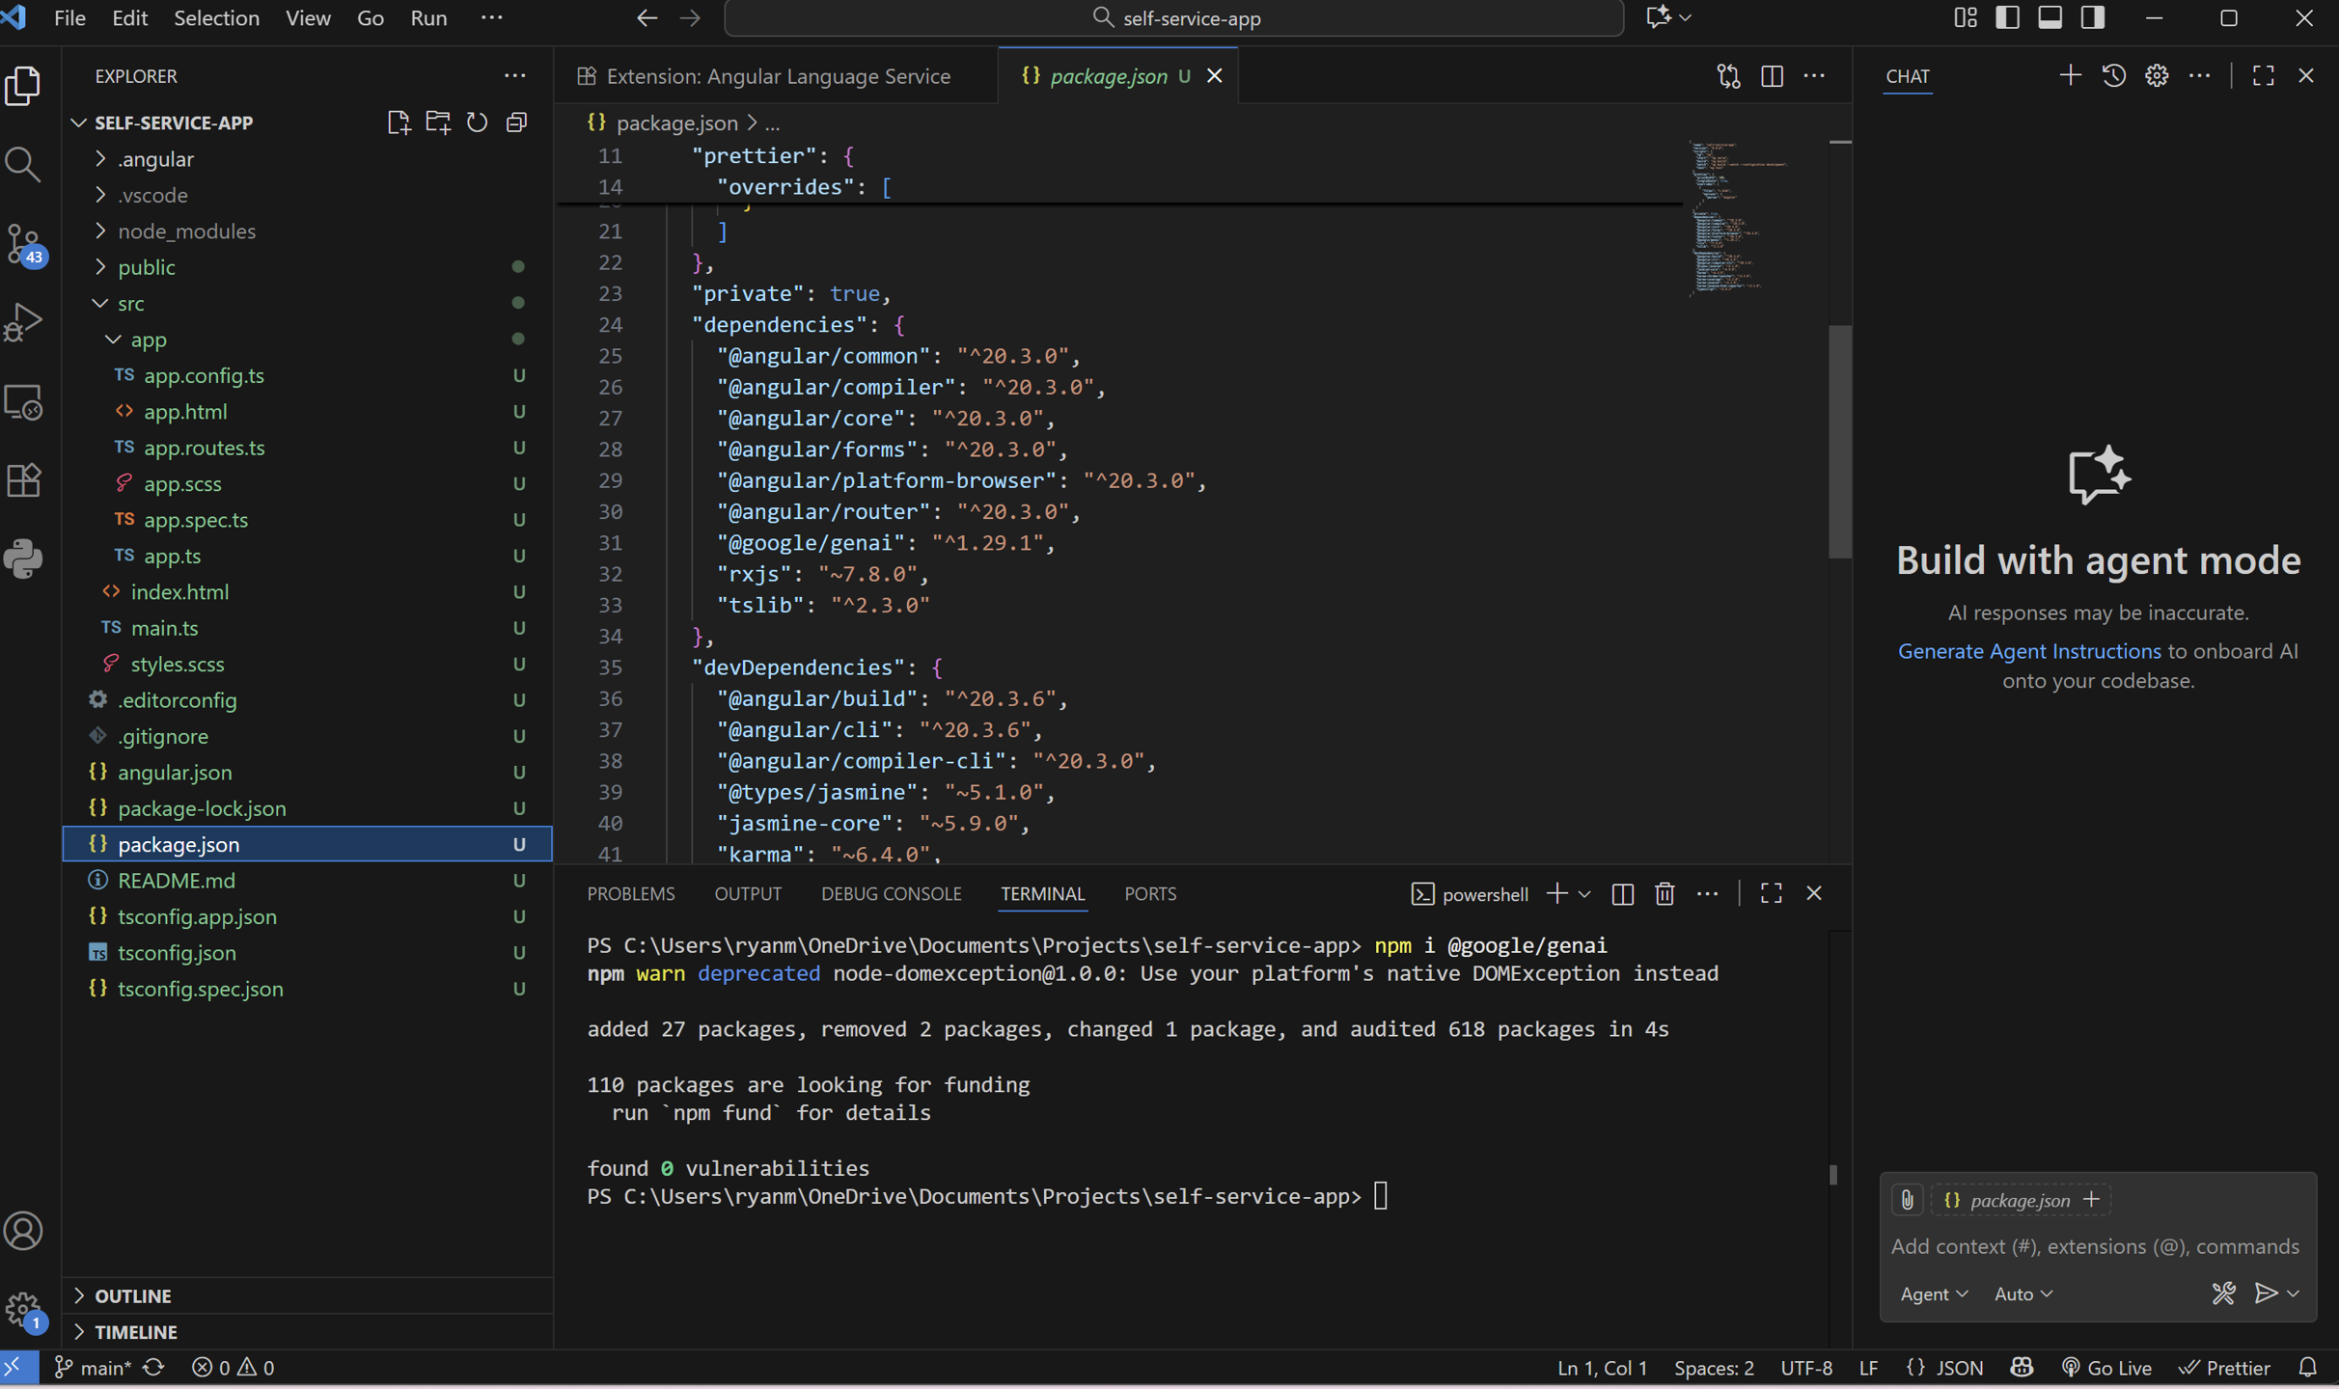The width and height of the screenshot is (2339, 1389).
Task: Switch to the DEBUG CONSOLE tab
Action: 891,893
